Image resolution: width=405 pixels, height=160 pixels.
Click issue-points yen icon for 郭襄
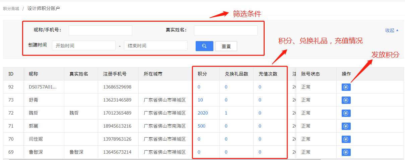(x=346, y=126)
